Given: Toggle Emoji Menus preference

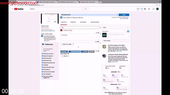Looking at the screenshot, I should (42, 69).
